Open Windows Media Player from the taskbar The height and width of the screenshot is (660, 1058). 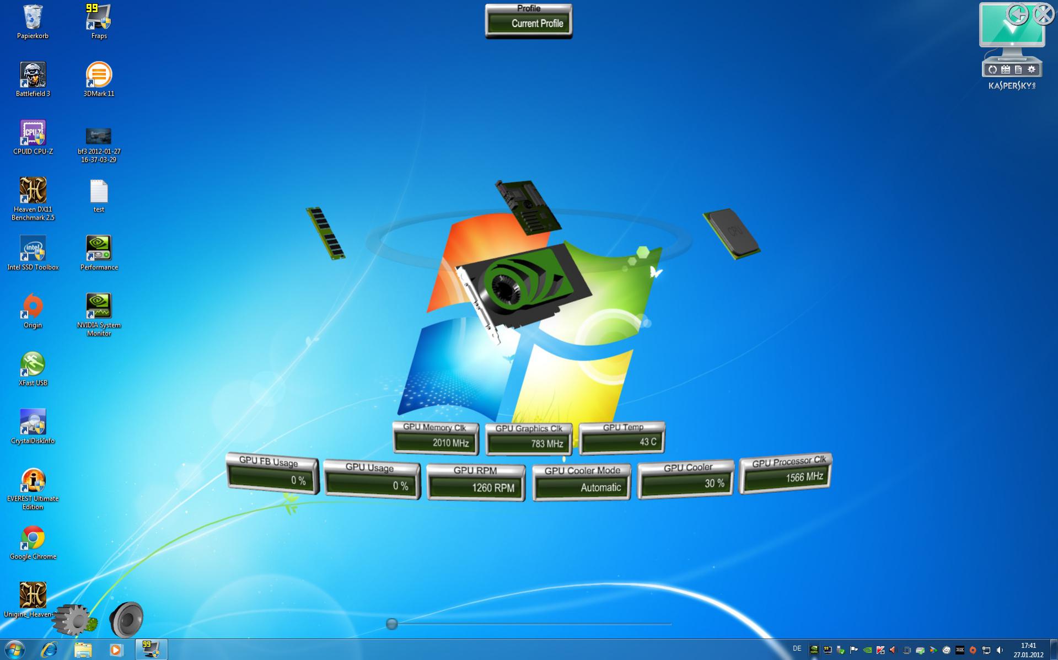point(116,650)
